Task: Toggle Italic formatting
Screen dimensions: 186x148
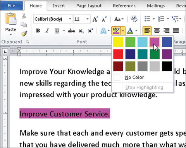Action: pos(47,31)
